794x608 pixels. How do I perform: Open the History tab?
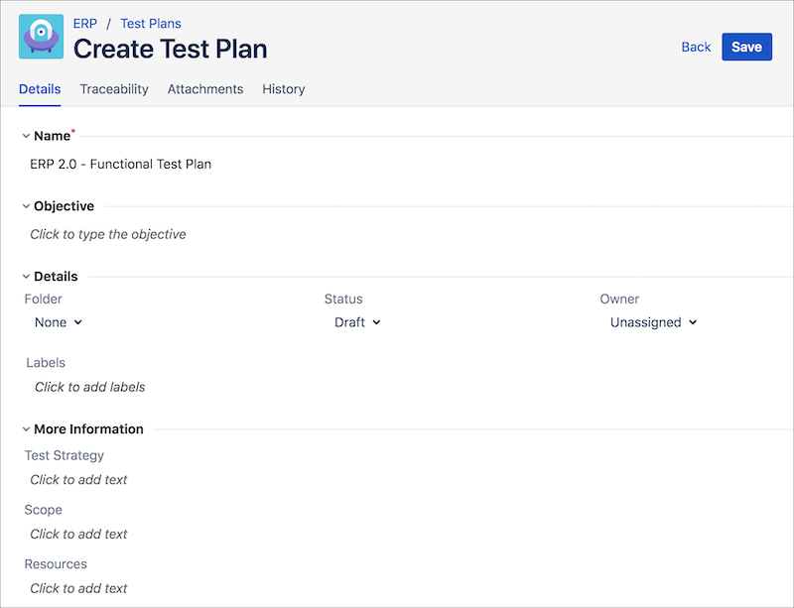pyautogui.click(x=283, y=89)
